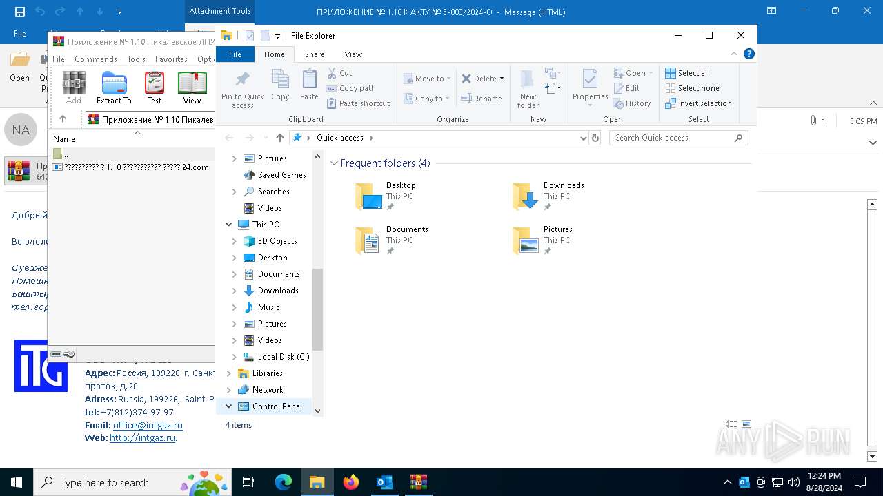Click Select none in ribbon
The width and height of the screenshot is (883, 496).
(692, 88)
